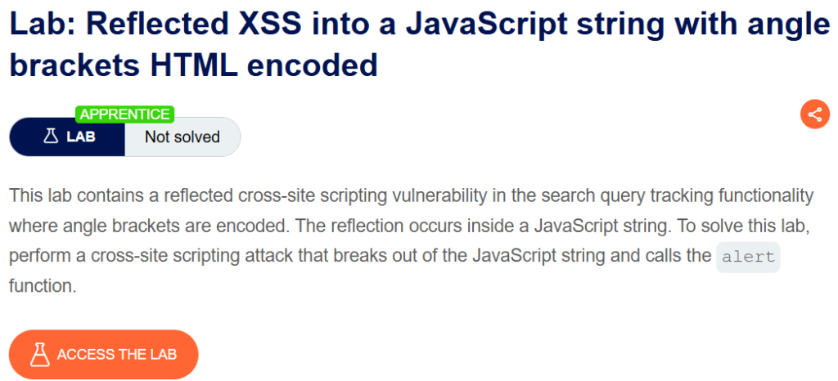Click the text 'where angle brackets are encoded'
This screenshot has height=381, width=838.
click(149, 226)
